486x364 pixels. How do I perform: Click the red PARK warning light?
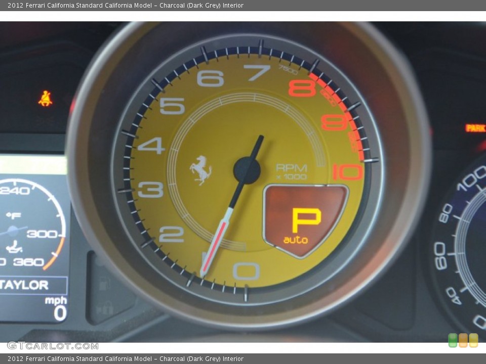(476, 128)
